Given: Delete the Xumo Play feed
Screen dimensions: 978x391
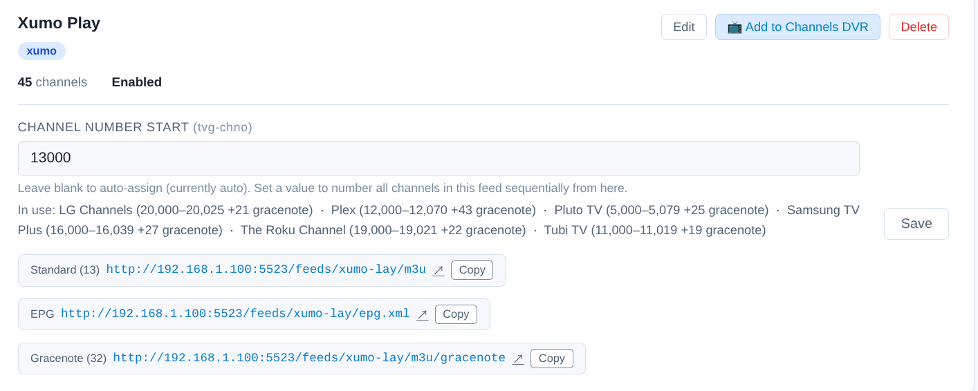Looking at the screenshot, I should pyautogui.click(x=918, y=27).
